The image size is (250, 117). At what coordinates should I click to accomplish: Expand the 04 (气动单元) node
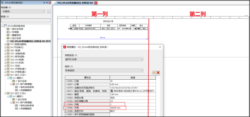point(5,47)
